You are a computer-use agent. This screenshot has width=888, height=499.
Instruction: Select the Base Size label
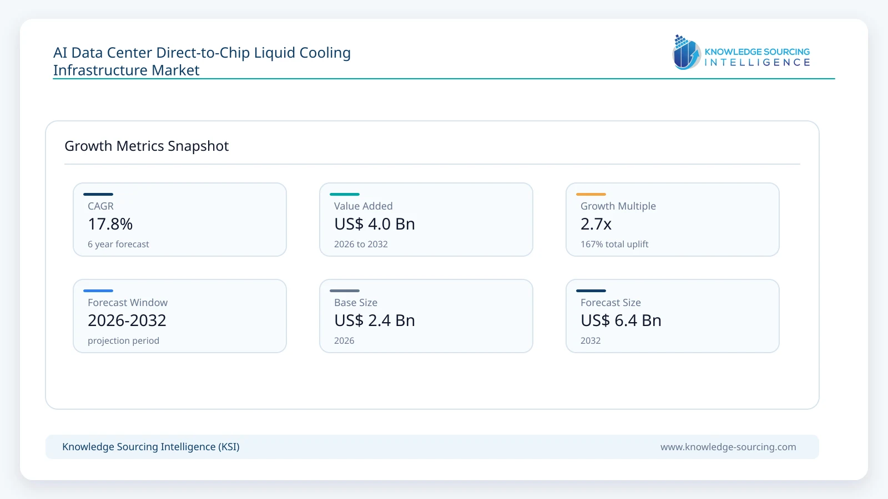(x=356, y=302)
